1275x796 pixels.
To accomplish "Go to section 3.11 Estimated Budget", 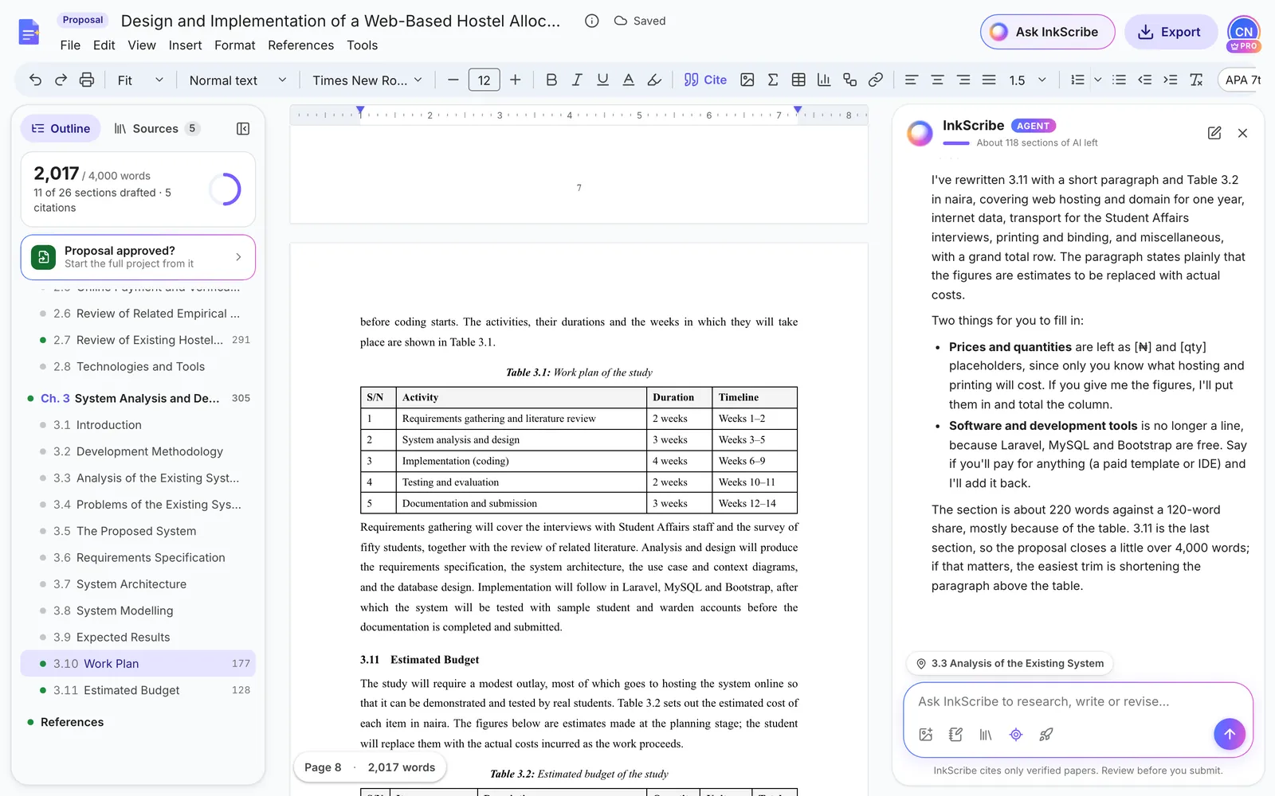I will [138, 690].
